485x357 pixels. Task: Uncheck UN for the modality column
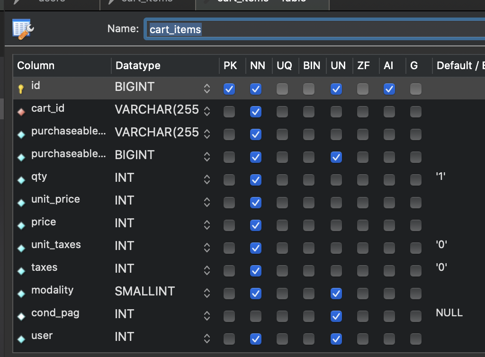[x=336, y=294]
